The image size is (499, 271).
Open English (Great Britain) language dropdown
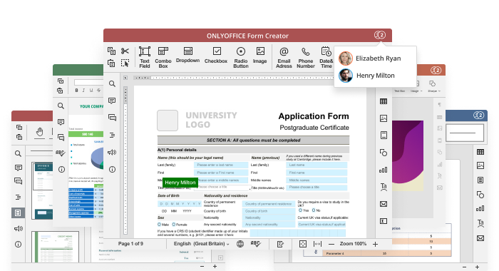click(x=201, y=244)
